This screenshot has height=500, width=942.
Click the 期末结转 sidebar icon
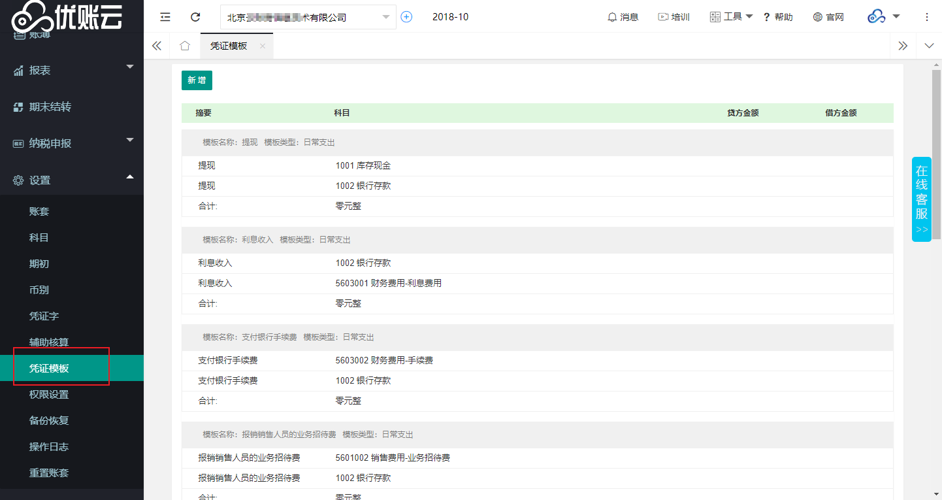[x=18, y=107]
